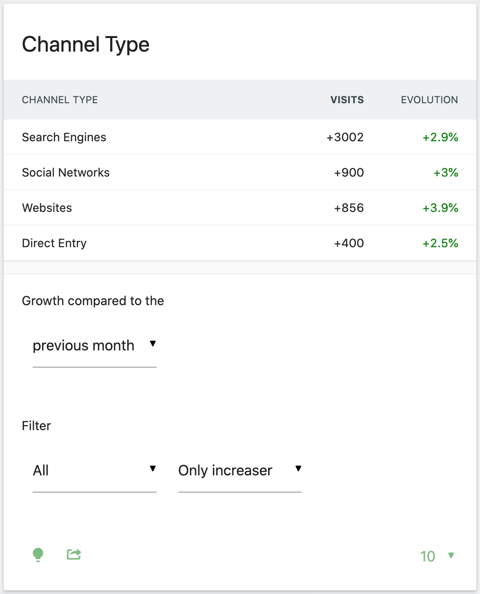Image resolution: width=480 pixels, height=594 pixels.
Task: Click the previous month dropdown arrow
Action: tap(153, 344)
